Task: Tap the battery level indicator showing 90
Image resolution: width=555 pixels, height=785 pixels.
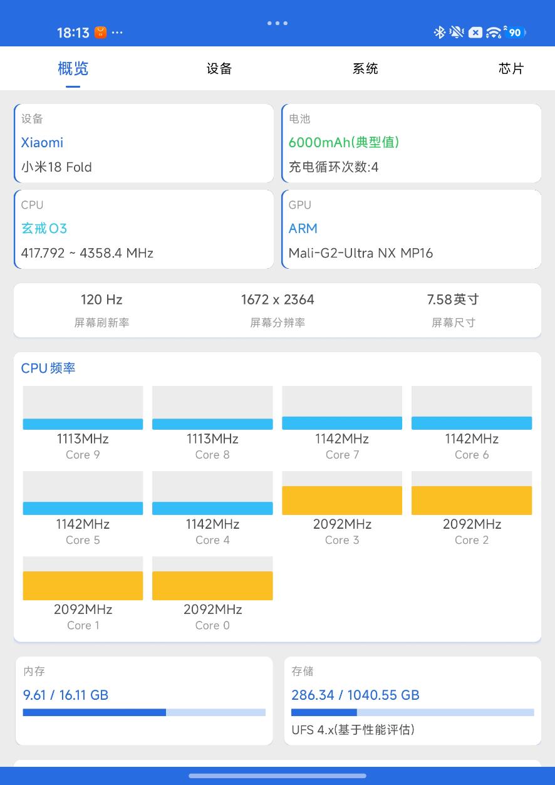Action: click(x=516, y=32)
